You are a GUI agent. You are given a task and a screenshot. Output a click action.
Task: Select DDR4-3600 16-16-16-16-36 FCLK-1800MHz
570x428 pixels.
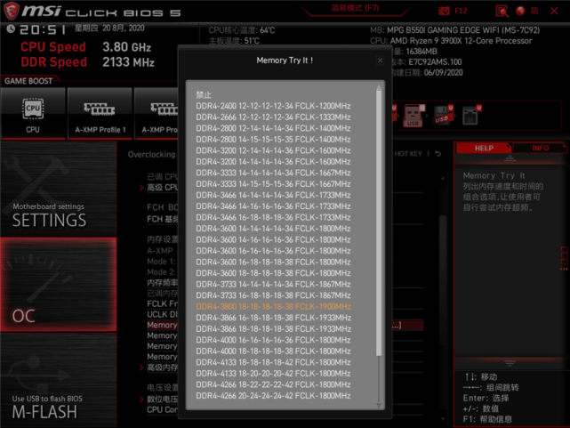273,251
